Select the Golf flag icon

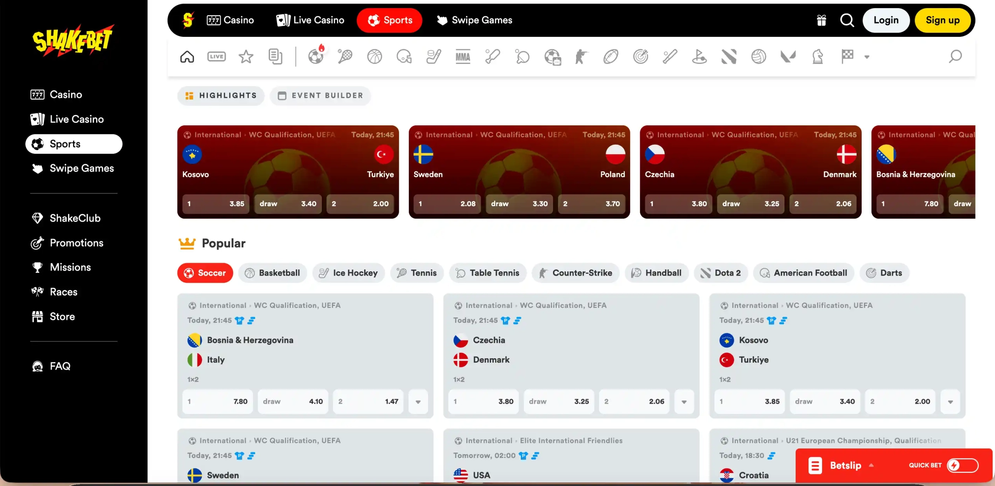click(x=699, y=57)
